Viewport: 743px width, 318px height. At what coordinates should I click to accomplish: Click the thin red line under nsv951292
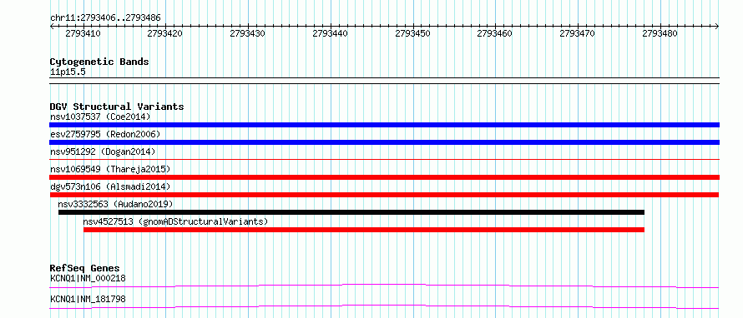point(384,160)
